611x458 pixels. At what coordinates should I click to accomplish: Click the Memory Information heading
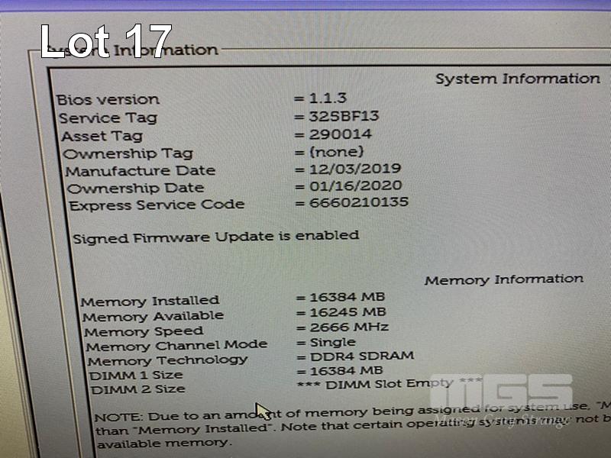[x=504, y=279]
